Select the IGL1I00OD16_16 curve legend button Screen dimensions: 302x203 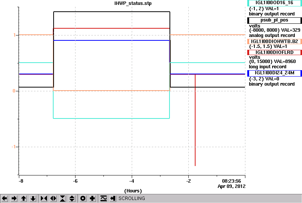274,3
